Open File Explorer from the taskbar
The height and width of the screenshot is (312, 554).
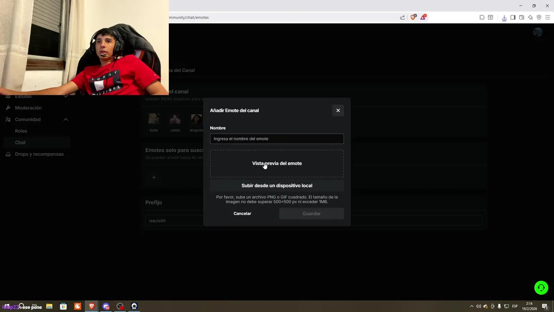[49, 306]
